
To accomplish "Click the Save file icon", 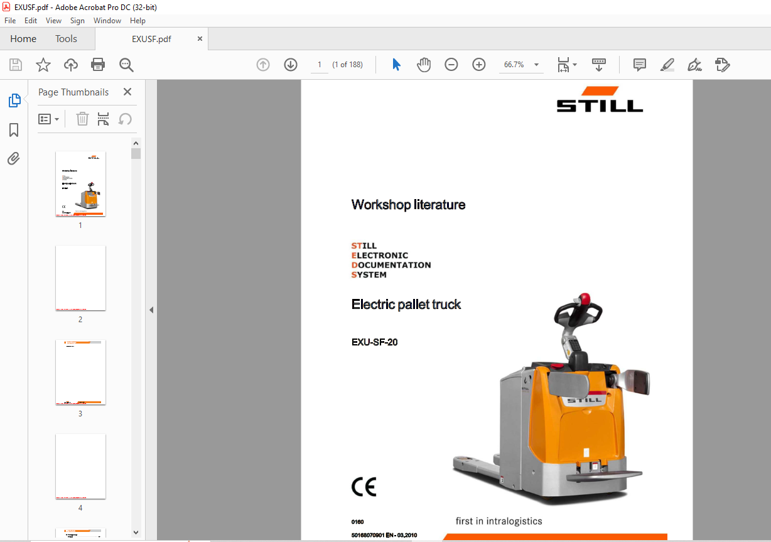I will (16, 65).
